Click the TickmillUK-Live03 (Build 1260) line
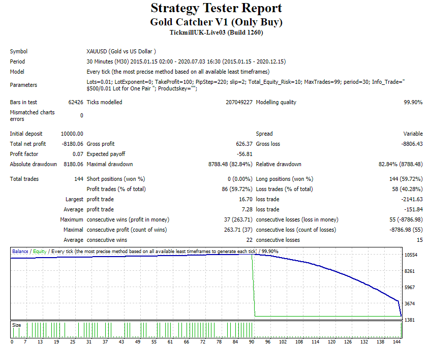430x345 pixels. point(216,33)
